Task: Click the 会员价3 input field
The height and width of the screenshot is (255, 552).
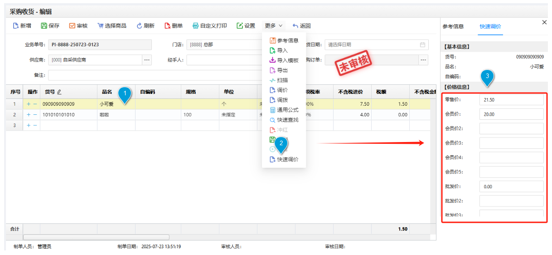Action: [511, 143]
